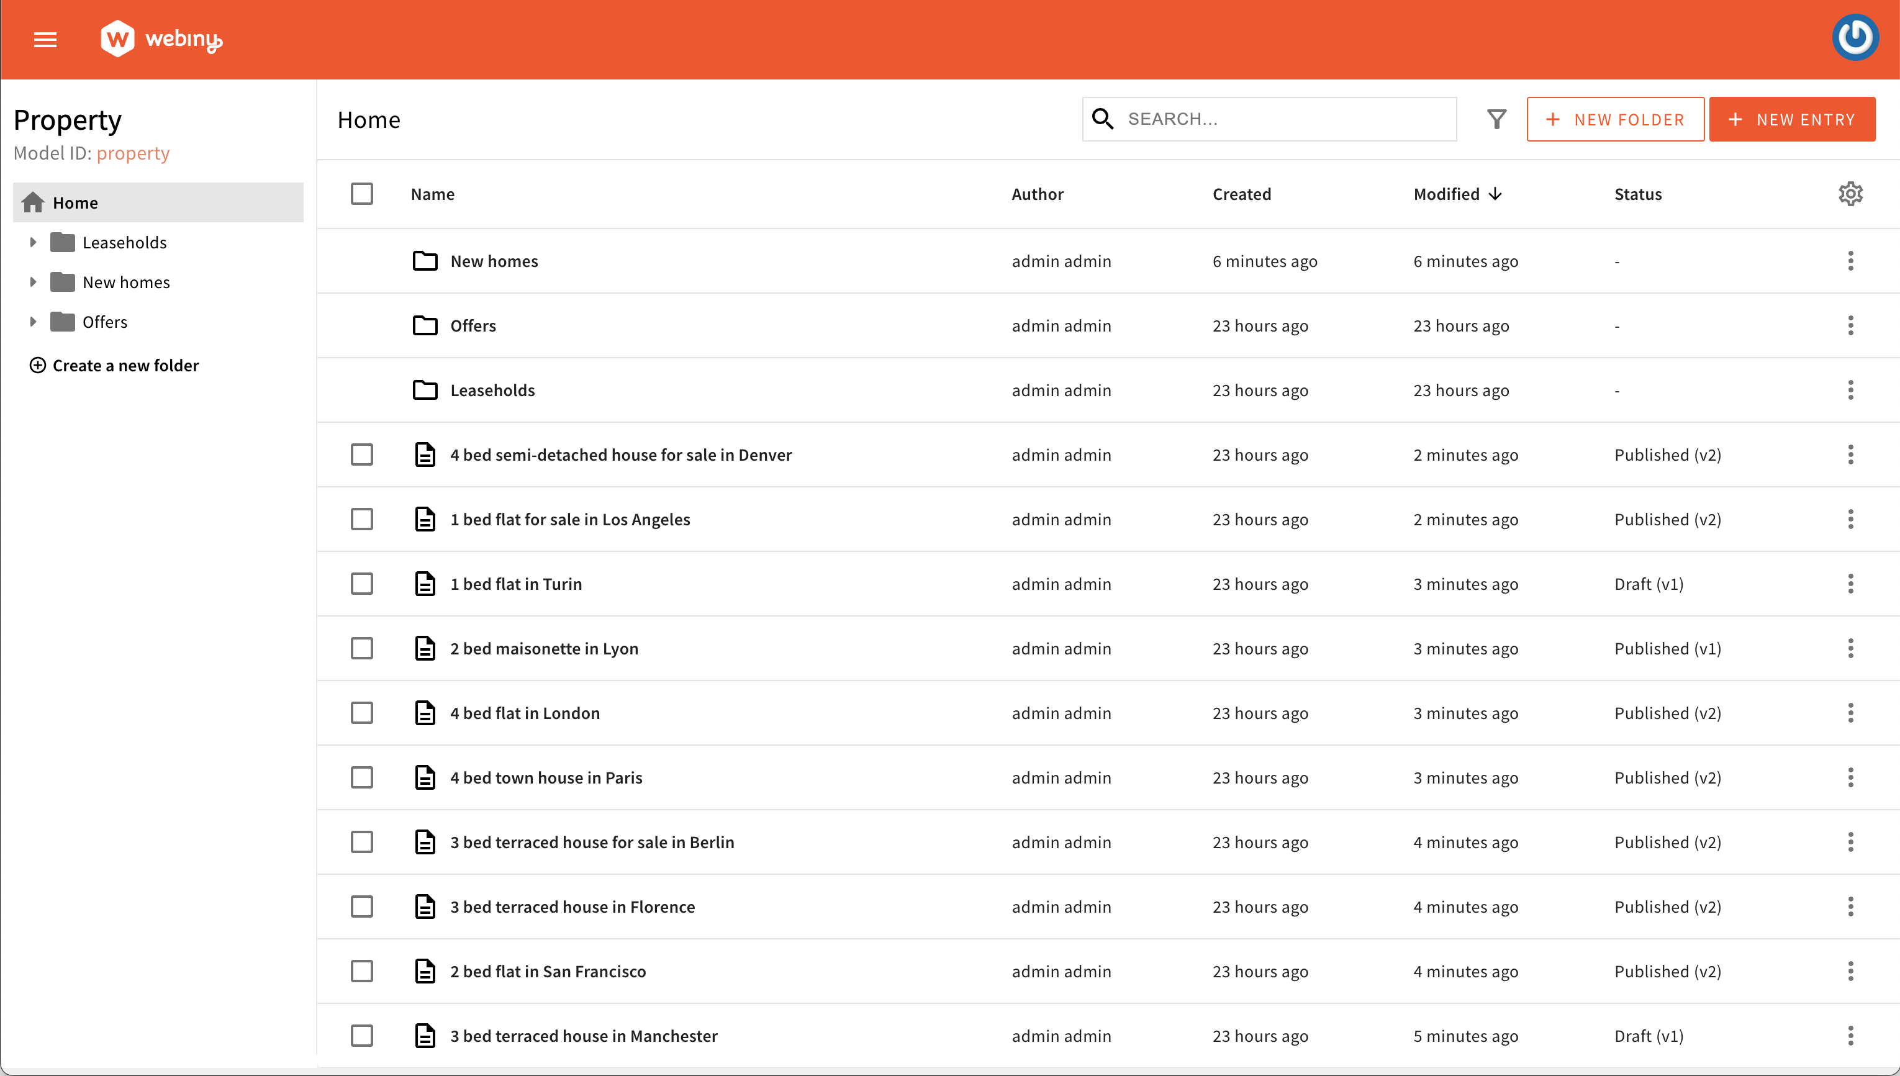Select Home in the folder tree
Screen dimensions: 1900x1076
pyautogui.click(x=75, y=202)
